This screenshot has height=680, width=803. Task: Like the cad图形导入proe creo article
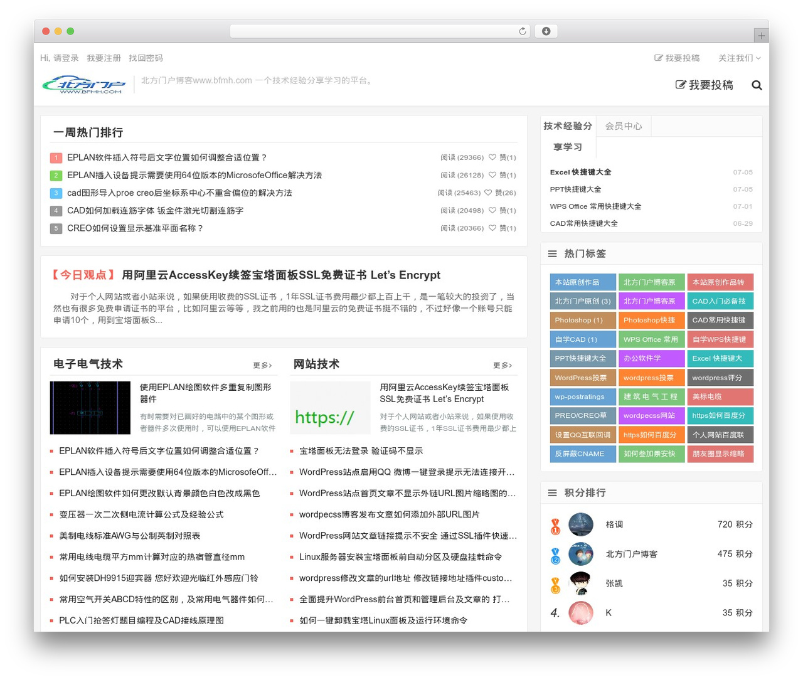[488, 193]
